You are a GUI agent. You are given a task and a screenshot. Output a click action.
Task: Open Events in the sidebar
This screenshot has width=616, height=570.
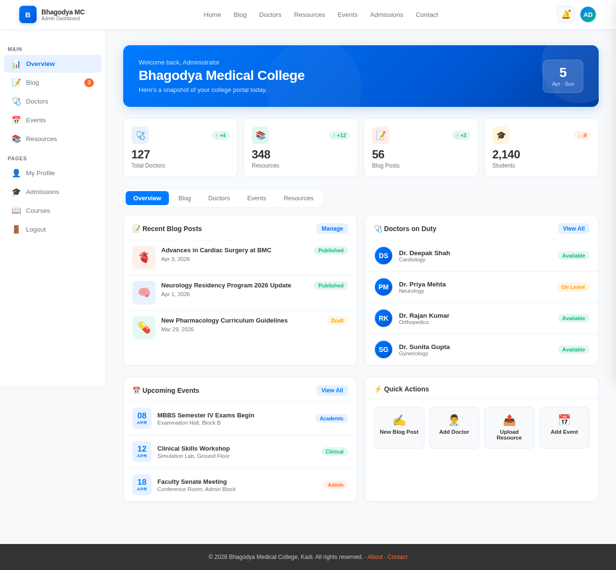coord(53,120)
